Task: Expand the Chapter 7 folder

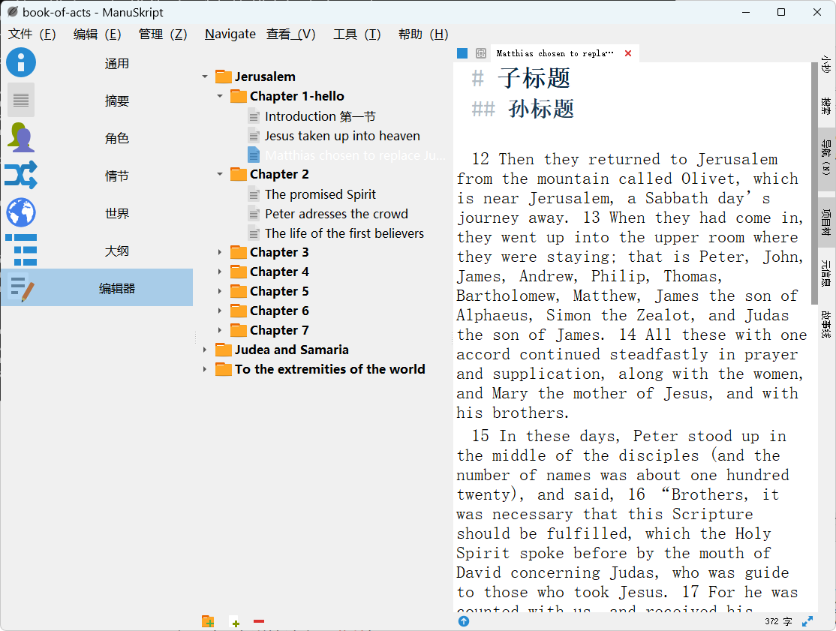Action: click(220, 330)
